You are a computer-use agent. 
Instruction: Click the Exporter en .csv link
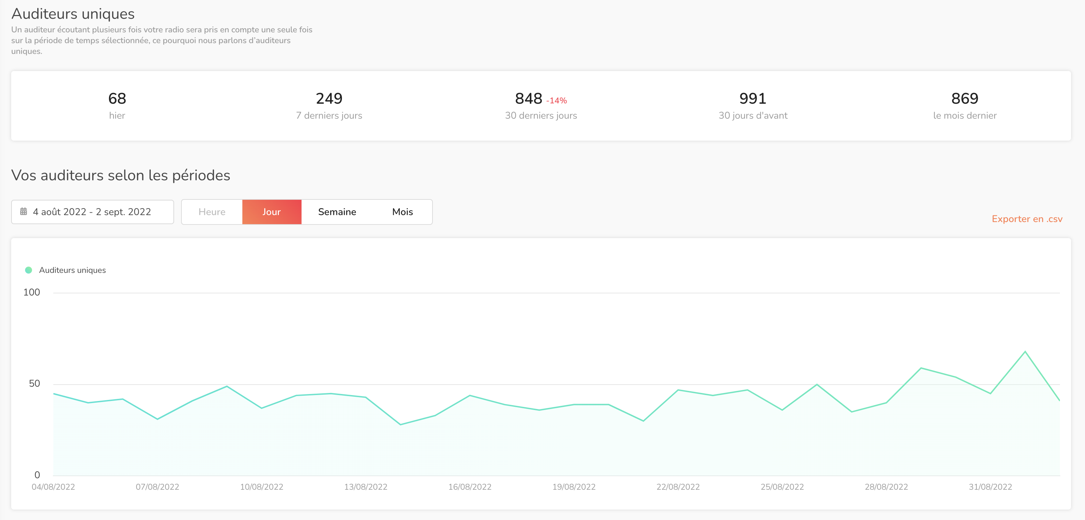tap(1027, 219)
